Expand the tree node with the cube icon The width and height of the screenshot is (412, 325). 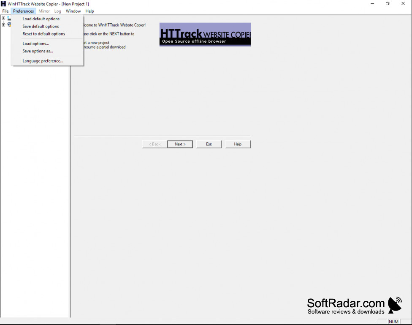tap(3, 25)
